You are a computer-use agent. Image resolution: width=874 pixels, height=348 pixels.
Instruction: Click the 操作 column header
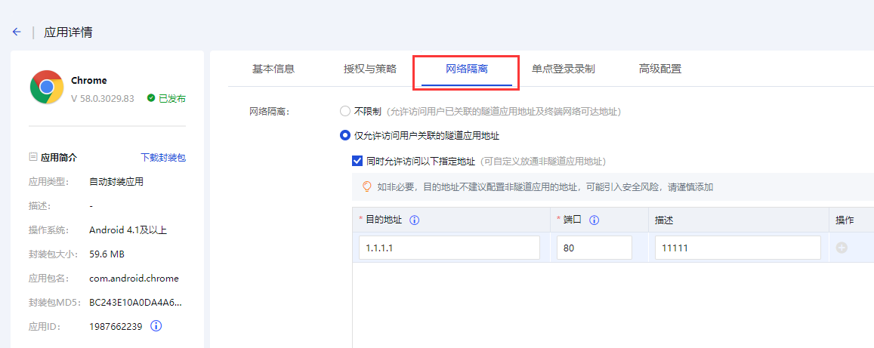coord(845,220)
